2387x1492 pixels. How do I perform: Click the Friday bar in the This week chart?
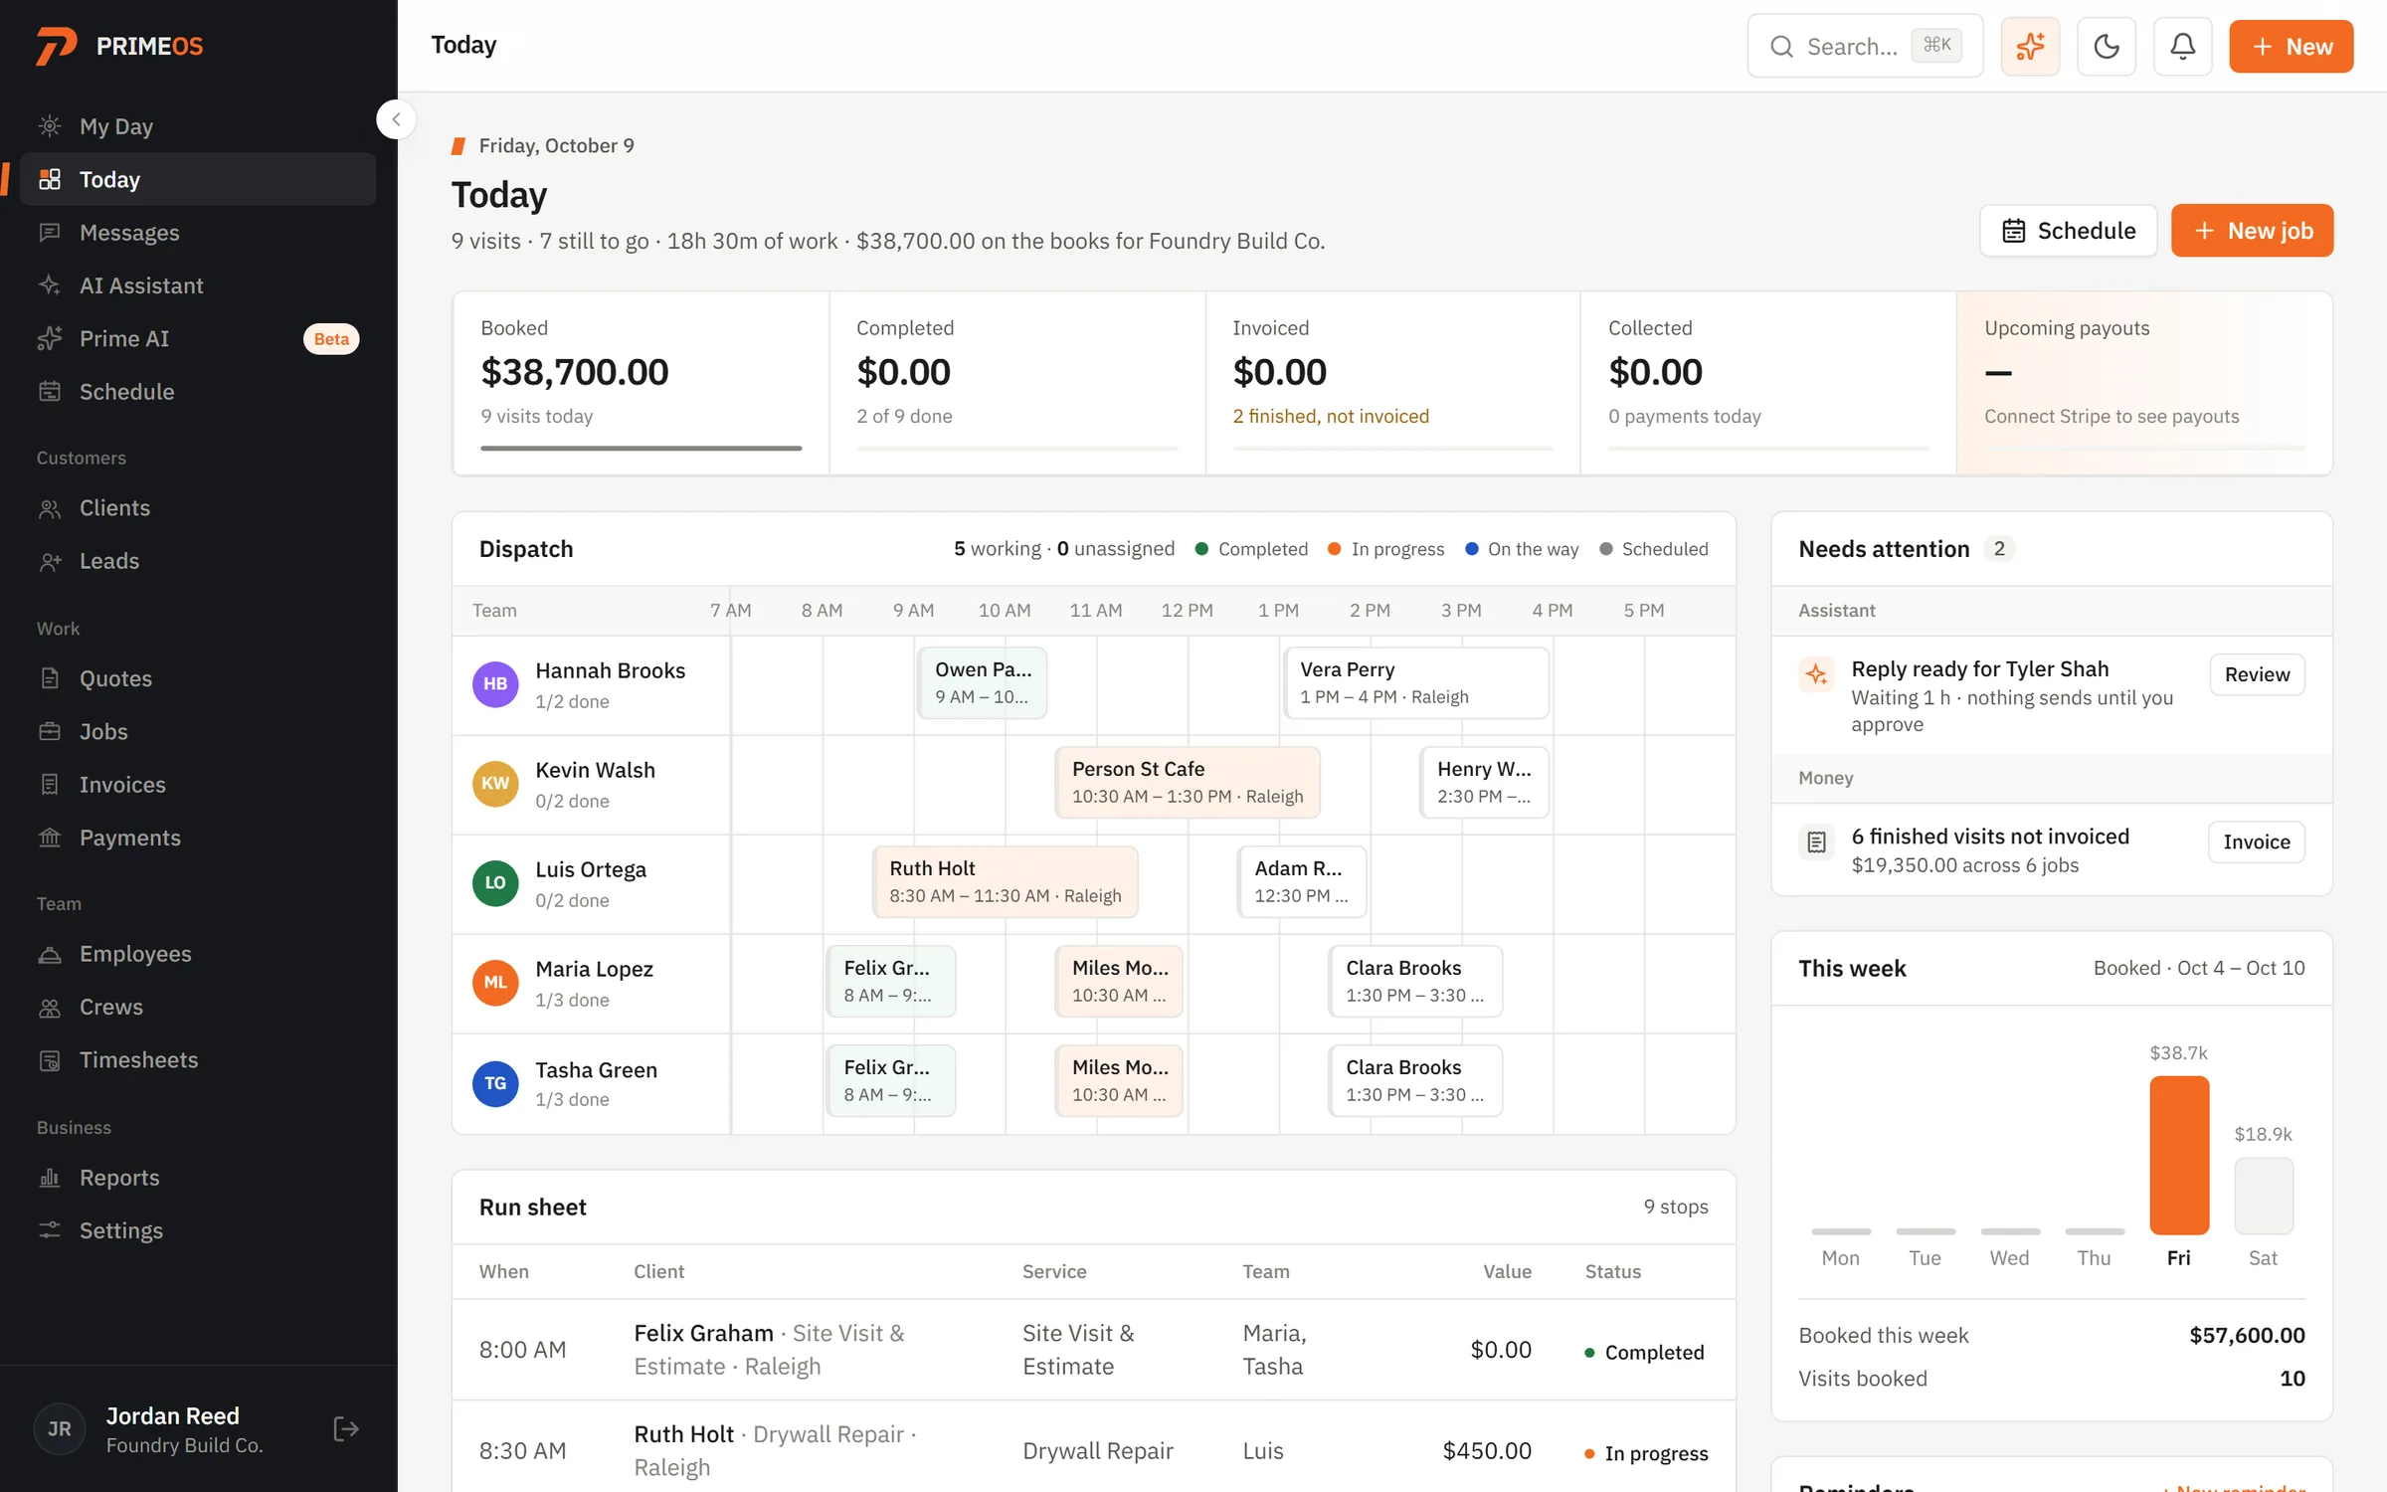click(x=2179, y=1155)
